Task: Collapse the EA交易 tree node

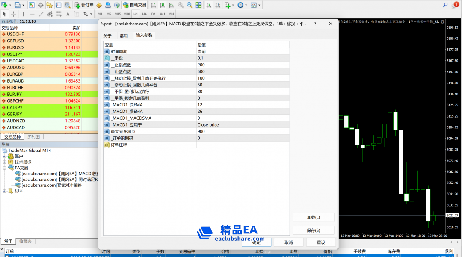Action: [5, 168]
